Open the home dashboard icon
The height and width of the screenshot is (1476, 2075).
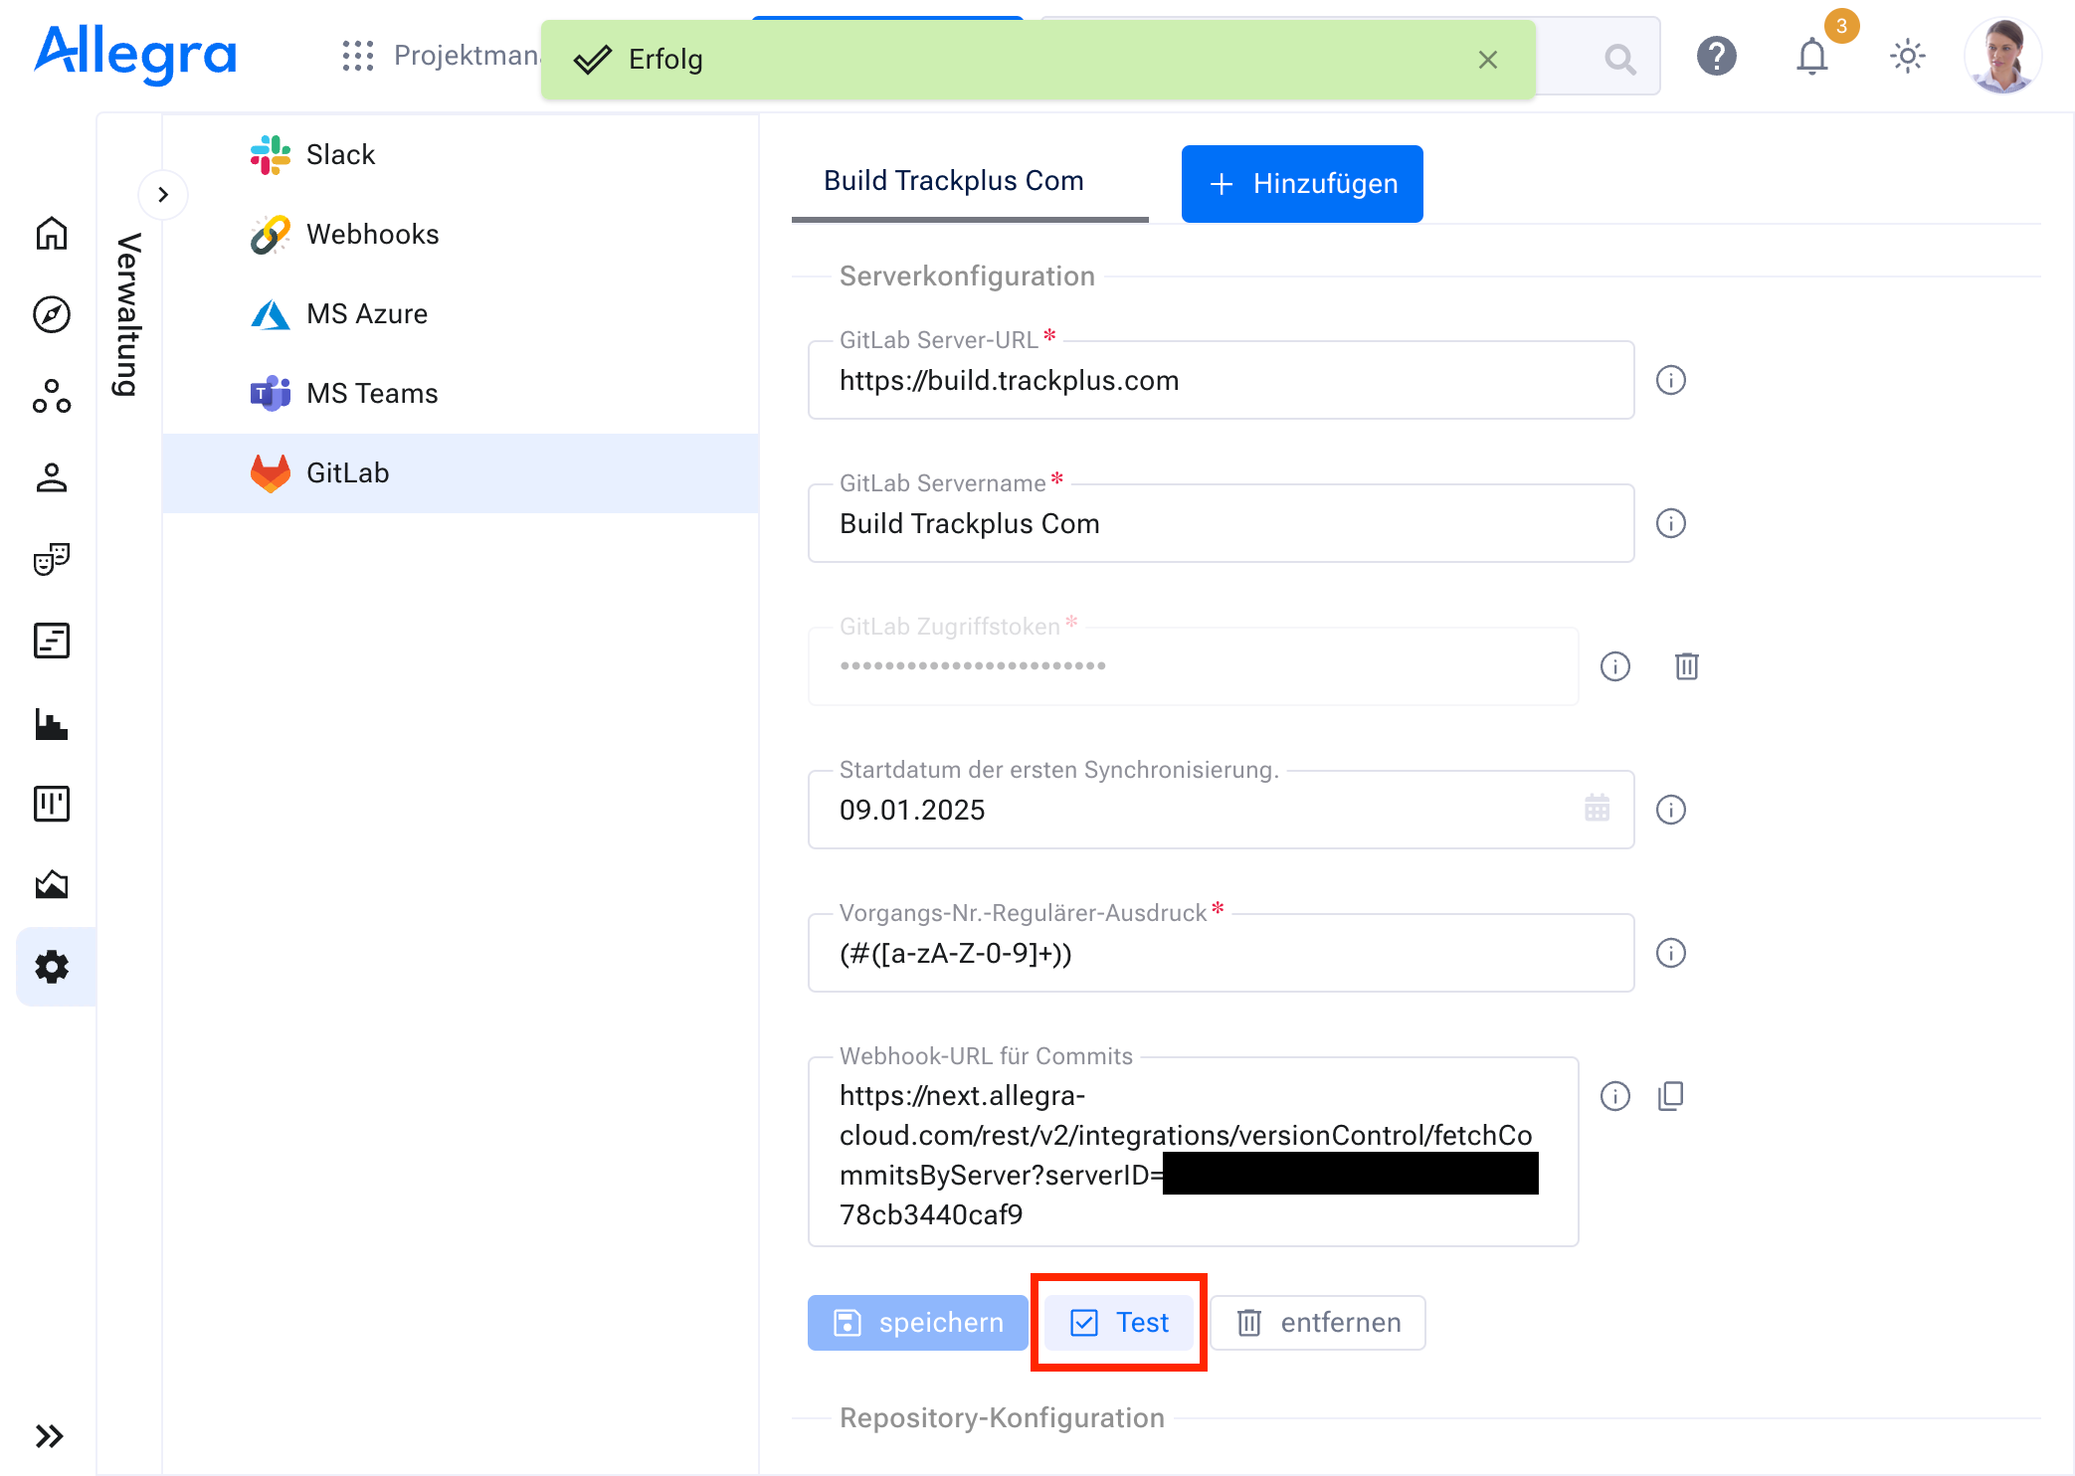coord(52,235)
